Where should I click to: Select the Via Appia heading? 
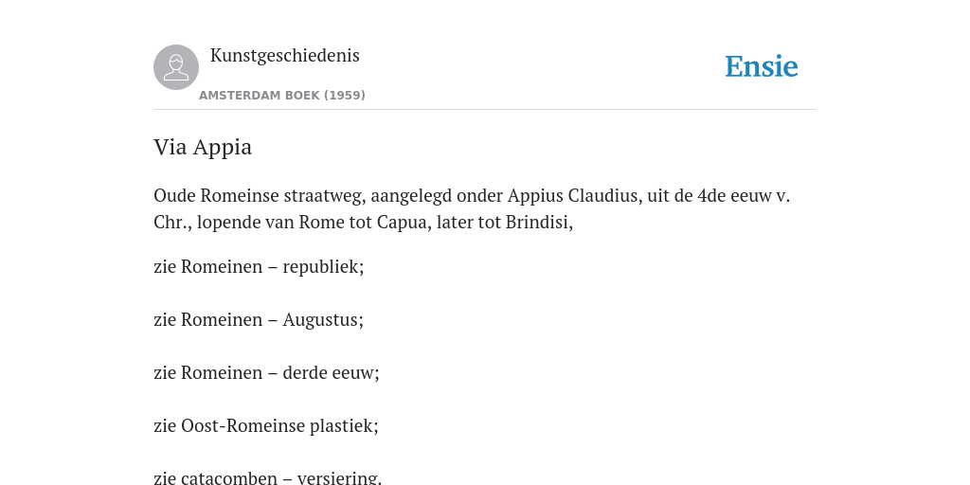pyautogui.click(x=203, y=147)
